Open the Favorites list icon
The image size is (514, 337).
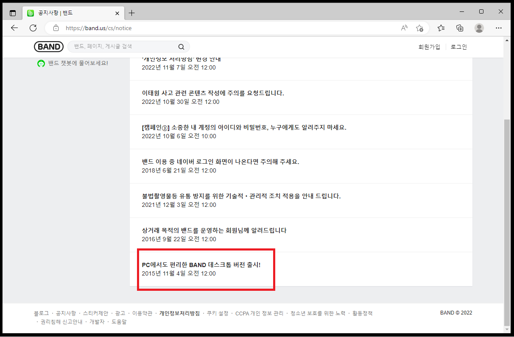[441, 28]
